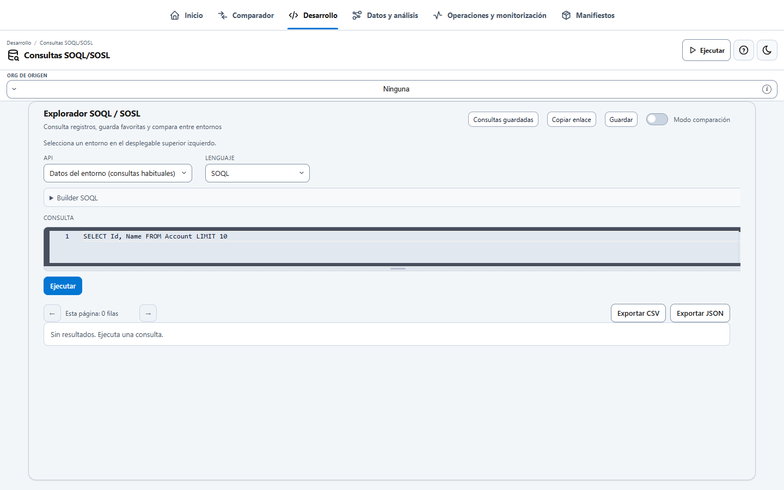Enable Modo comparación toggle

tap(657, 119)
